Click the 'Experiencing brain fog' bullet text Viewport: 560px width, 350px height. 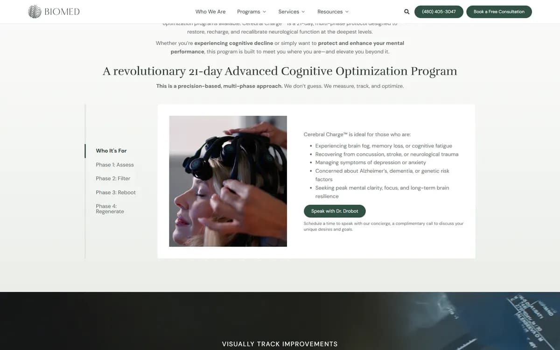tap(384, 146)
